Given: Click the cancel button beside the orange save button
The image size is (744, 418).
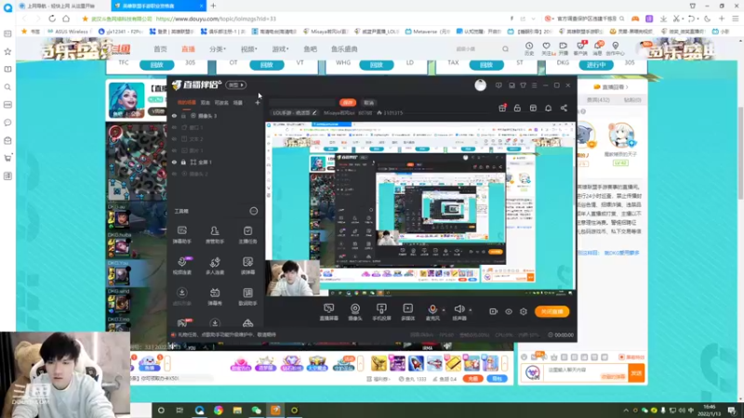Looking at the screenshot, I should [368, 102].
